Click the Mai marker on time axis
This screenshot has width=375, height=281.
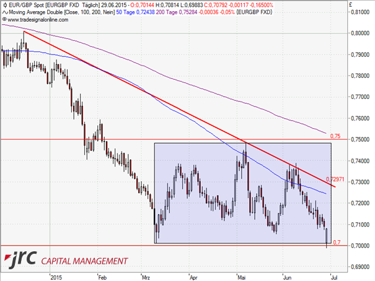241,277
